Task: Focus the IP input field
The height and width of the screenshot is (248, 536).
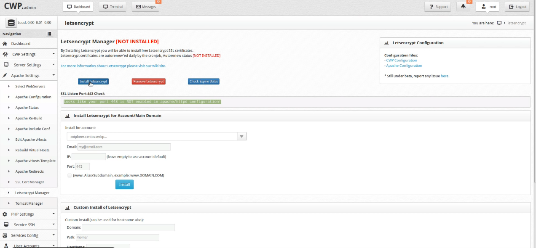Action: point(89,157)
